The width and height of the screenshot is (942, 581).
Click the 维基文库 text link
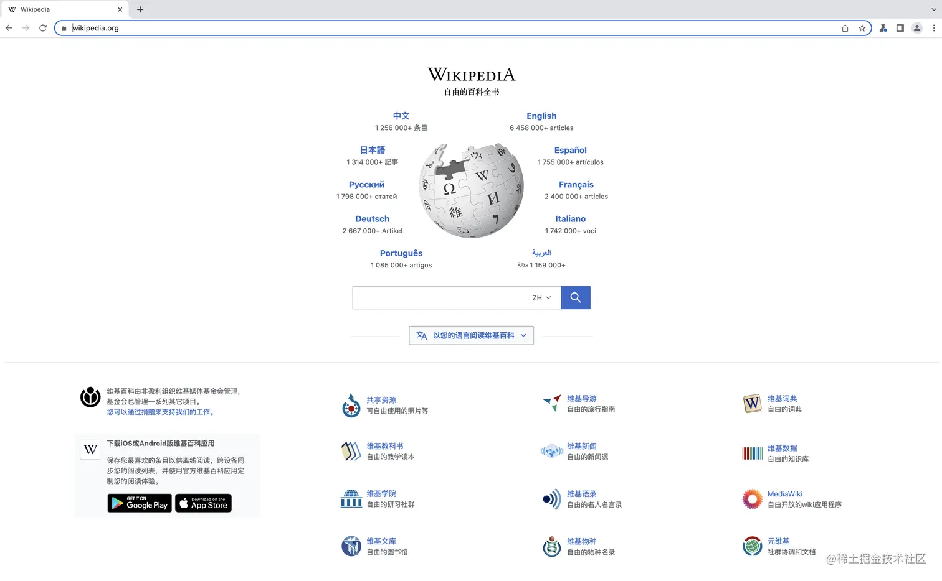381,541
